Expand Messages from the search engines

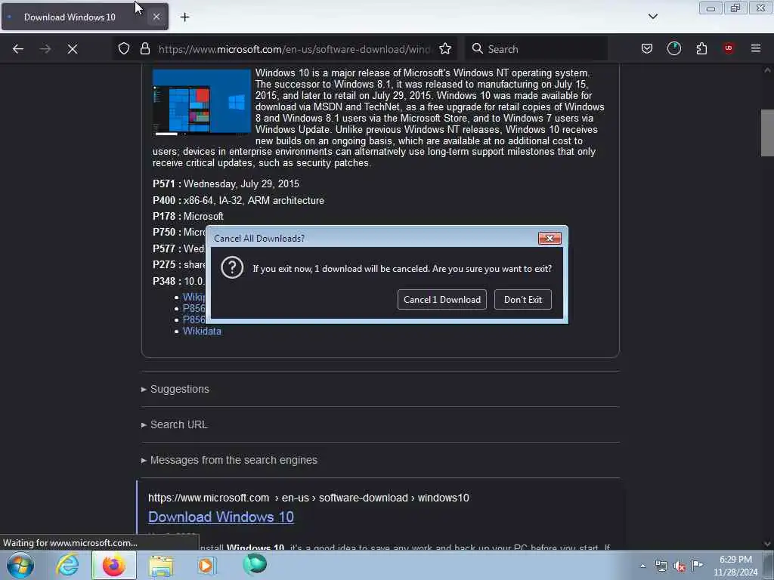tap(229, 460)
